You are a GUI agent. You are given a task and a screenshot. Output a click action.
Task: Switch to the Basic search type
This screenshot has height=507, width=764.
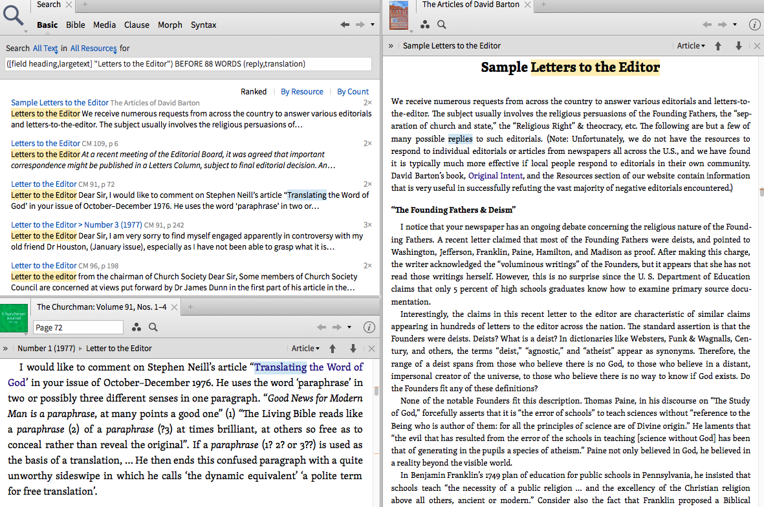pos(47,25)
